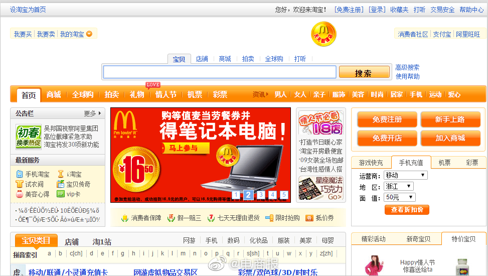This screenshot has width=488, height=276.
Task: Open the 运营商 dropdown showing 移动
Action: click(x=406, y=175)
